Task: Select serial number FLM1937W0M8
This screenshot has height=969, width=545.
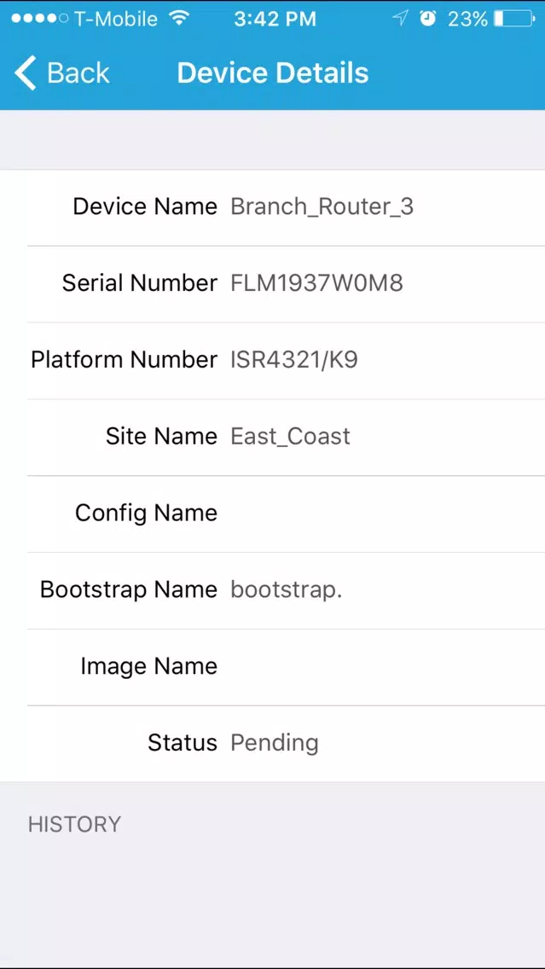Action: [317, 283]
